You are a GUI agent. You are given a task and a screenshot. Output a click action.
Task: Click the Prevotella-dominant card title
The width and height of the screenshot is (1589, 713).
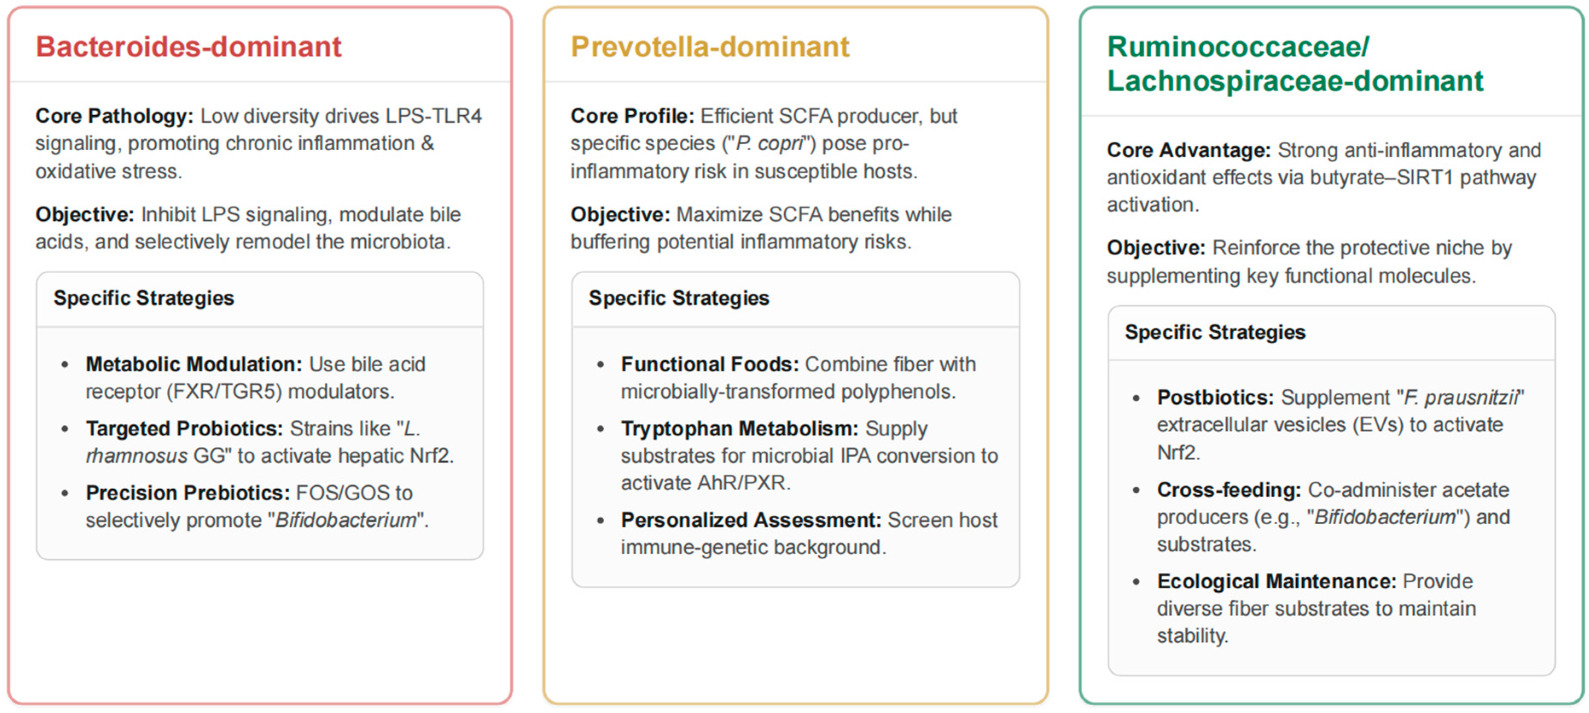pos(709,47)
